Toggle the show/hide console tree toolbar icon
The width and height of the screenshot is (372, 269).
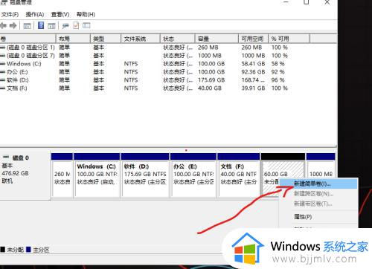(27, 25)
